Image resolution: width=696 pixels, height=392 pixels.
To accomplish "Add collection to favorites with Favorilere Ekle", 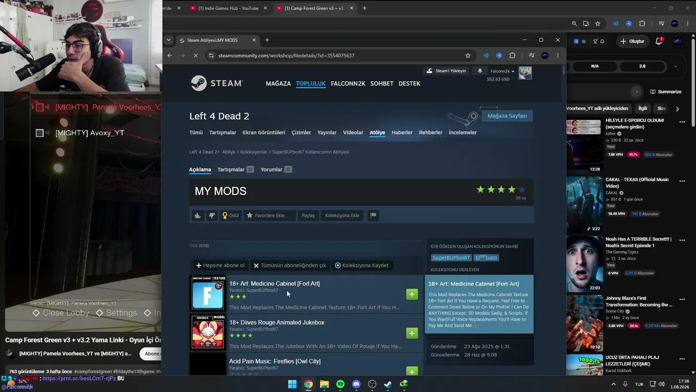I will point(269,216).
